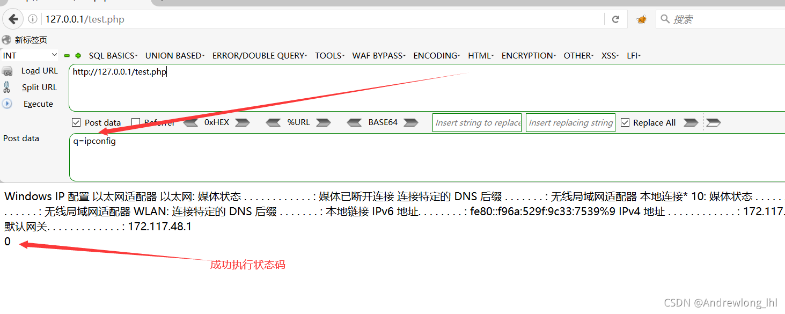Toggle the Replace All checkbox
The height and width of the screenshot is (314, 785).
tap(625, 122)
